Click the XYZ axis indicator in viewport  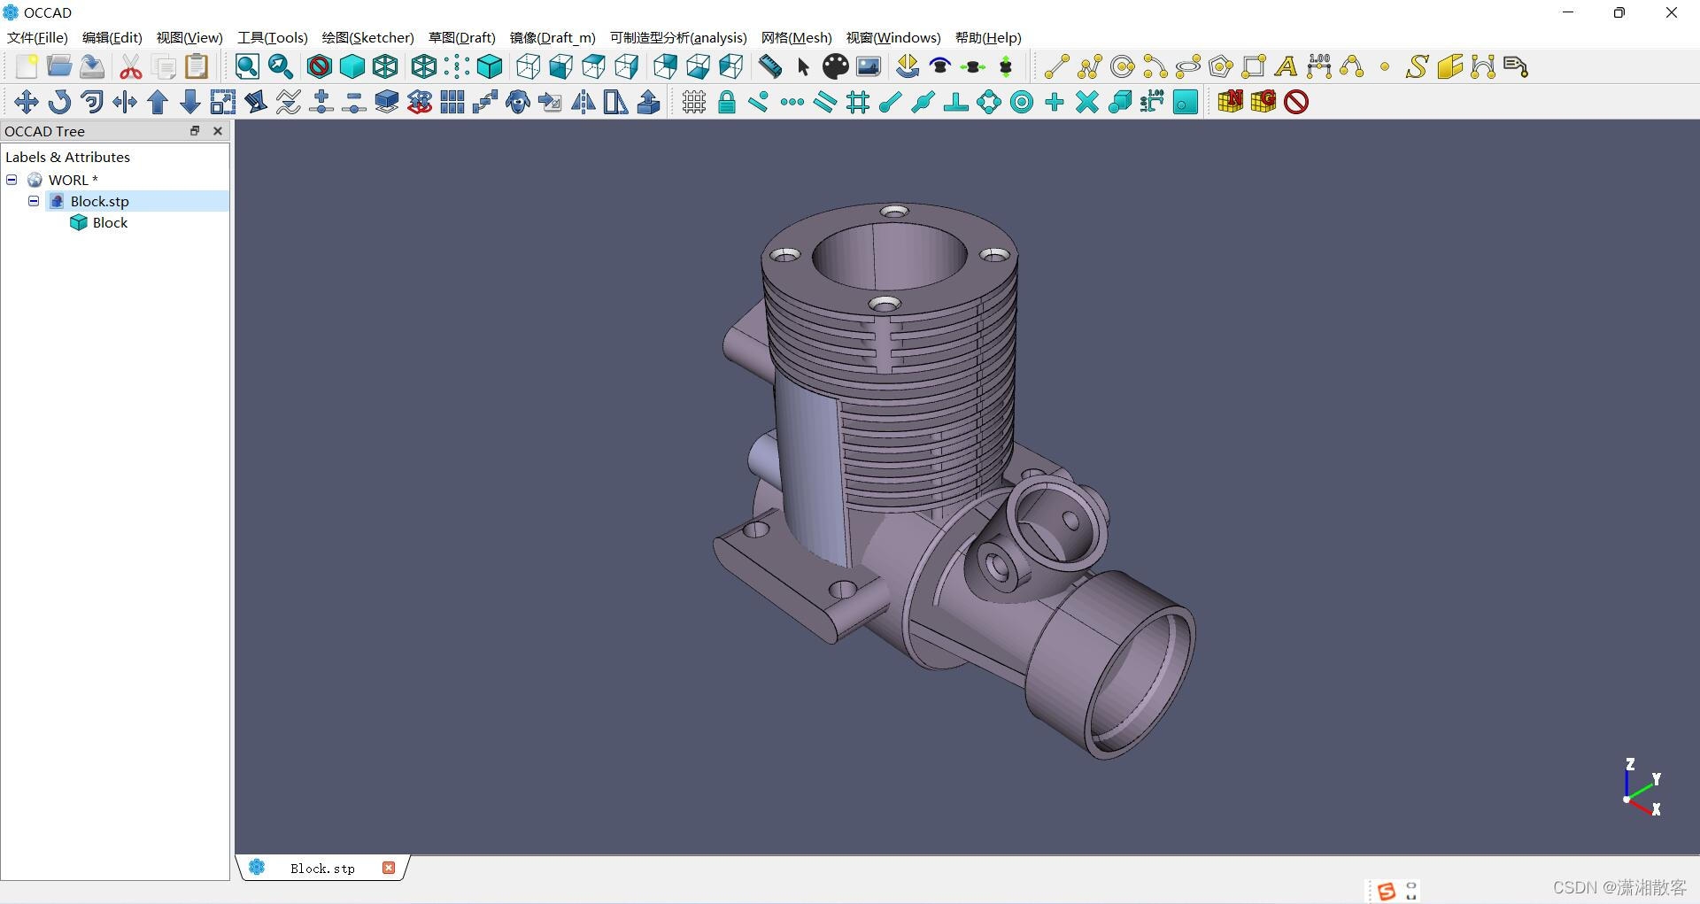(1642, 788)
